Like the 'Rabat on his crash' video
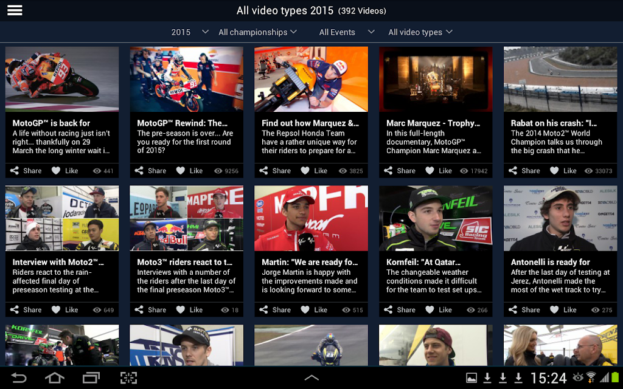623x389 pixels. point(563,171)
